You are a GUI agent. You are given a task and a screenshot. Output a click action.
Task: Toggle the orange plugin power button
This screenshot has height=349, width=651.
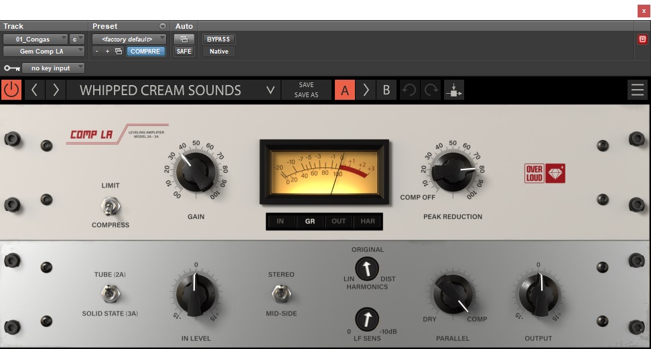coord(11,90)
